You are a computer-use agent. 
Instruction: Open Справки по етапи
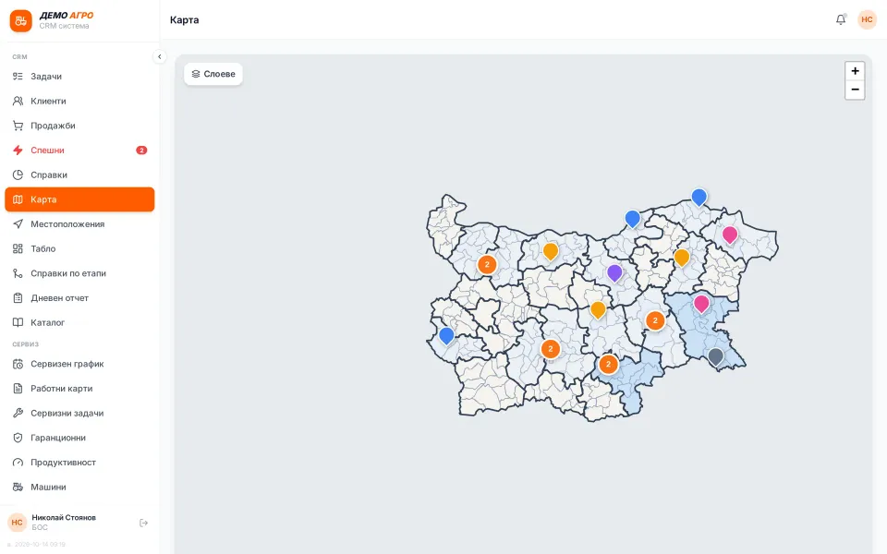tap(79, 273)
